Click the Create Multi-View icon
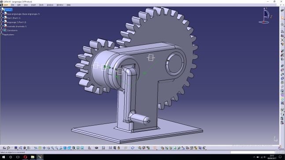 click(65, 148)
